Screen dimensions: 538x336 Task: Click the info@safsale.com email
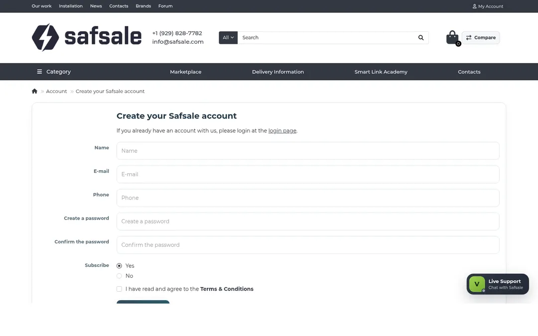[x=178, y=42]
